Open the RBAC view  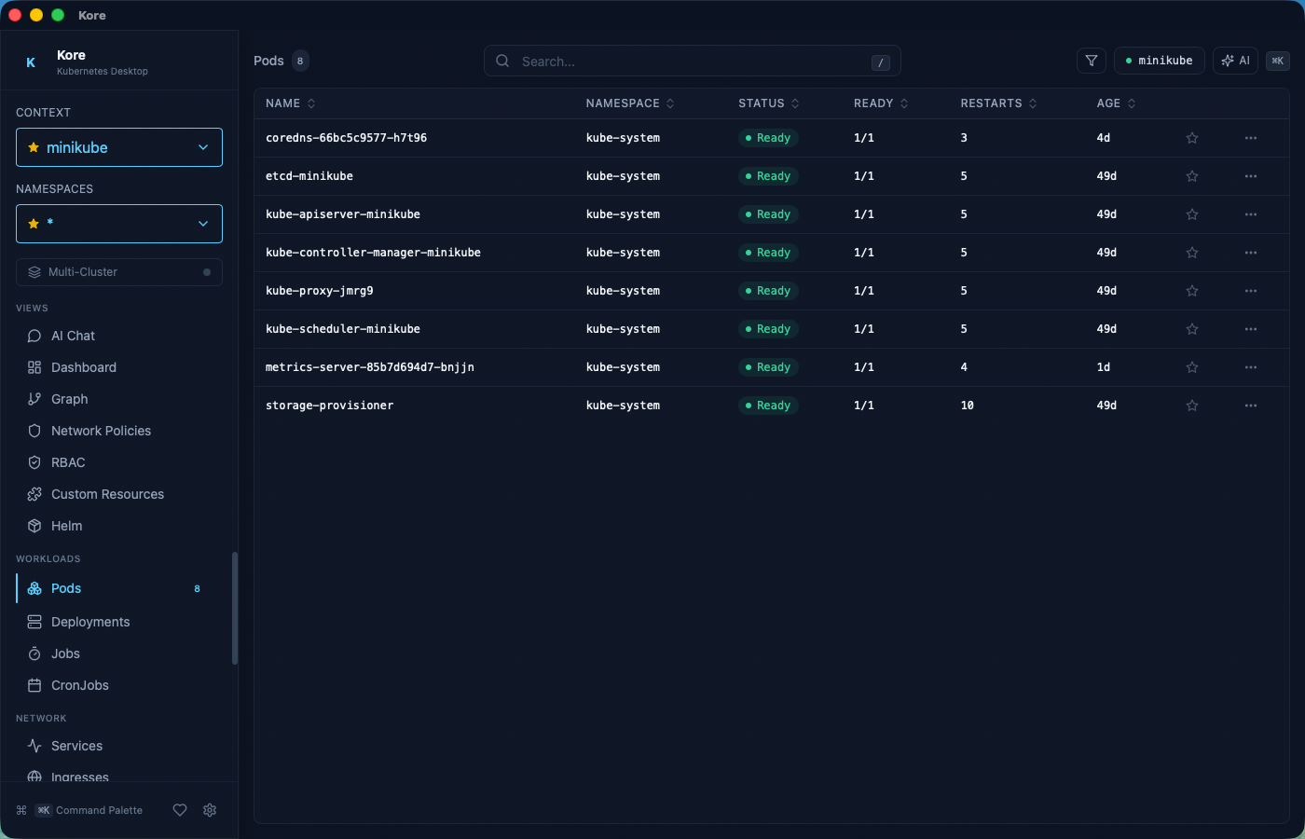(67, 462)
